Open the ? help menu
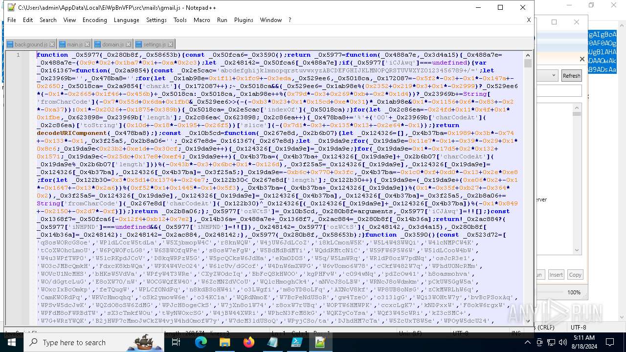Image resolution: width=626 pixels, height=352 pixels. [x=290, y=20]
